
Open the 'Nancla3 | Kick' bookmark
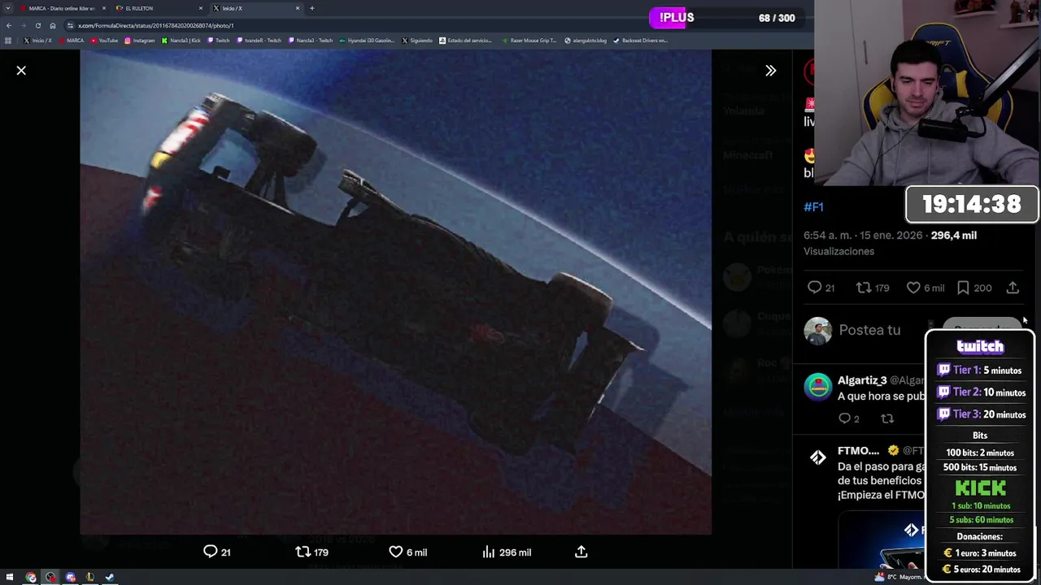click(181, 41)
